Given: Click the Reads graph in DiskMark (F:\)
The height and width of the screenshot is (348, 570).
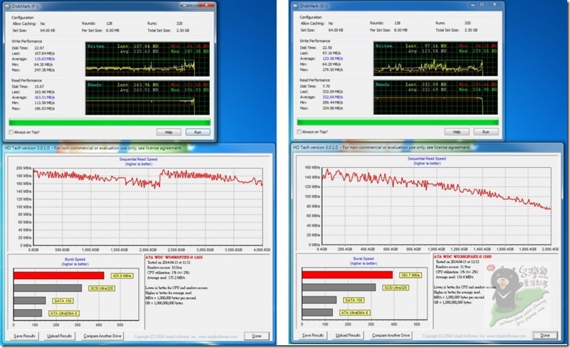Looking at the screenshot, I should click(x=147, y=98).
